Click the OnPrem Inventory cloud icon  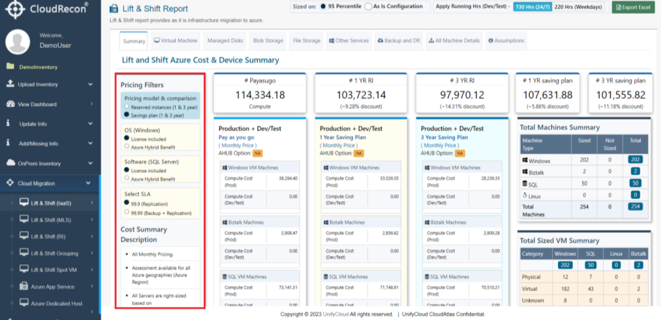10,163
